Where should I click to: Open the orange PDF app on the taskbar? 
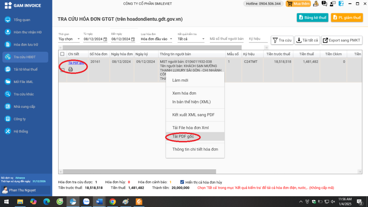pos(139,202)
